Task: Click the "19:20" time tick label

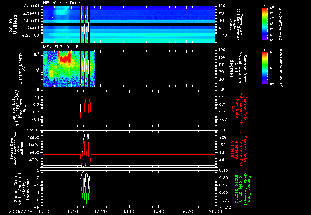Action: [x=187, y=211]
